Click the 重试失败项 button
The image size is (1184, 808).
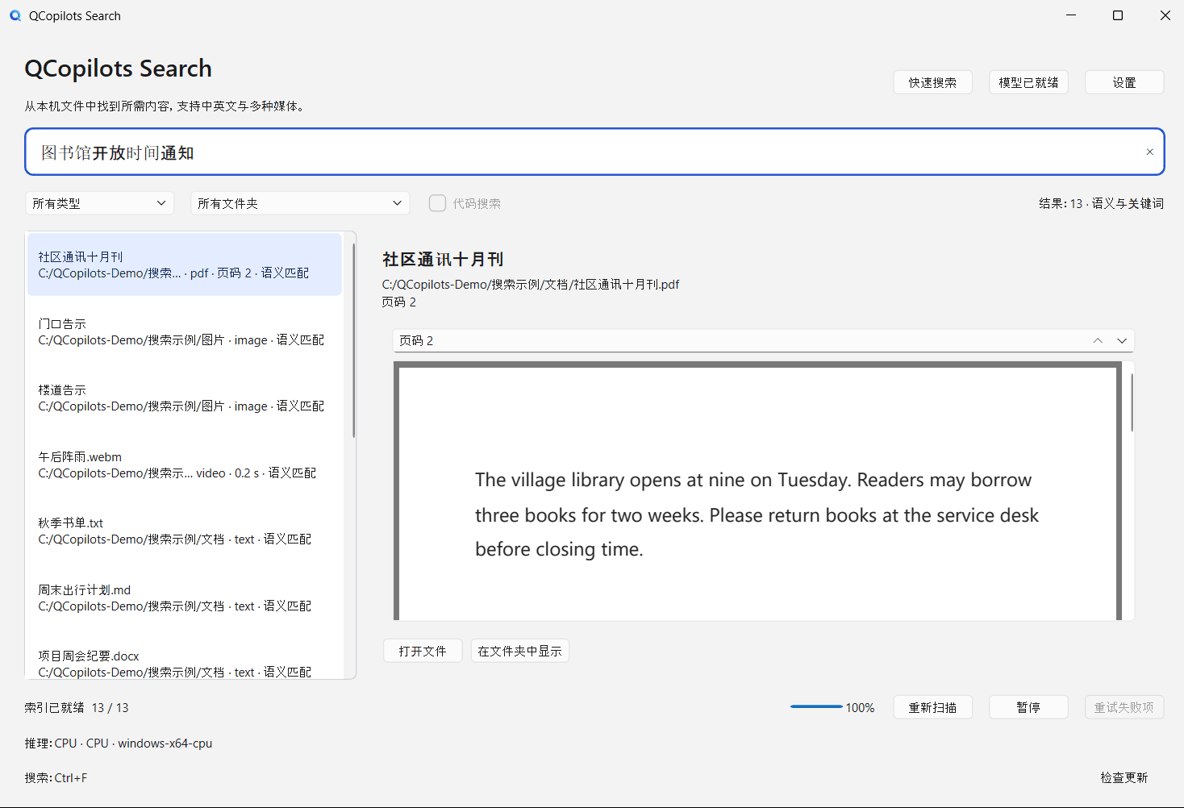1124,707
